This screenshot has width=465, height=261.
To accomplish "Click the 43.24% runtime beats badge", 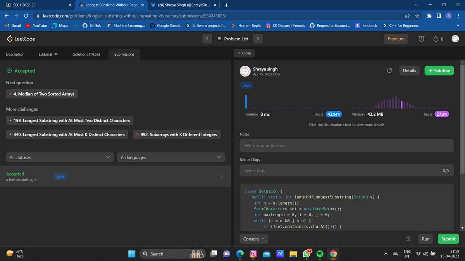I will tap(334, 114).
